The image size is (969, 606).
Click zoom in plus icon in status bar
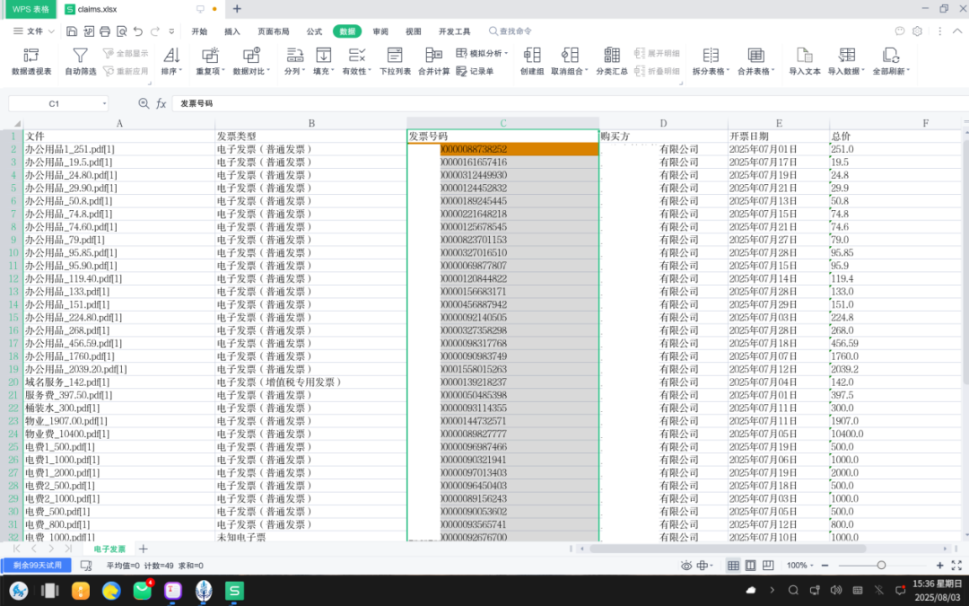(x=940, y=566)
